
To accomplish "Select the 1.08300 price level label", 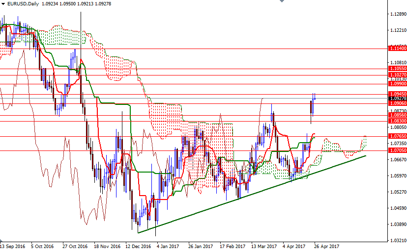I will click(x=397, y=121).
